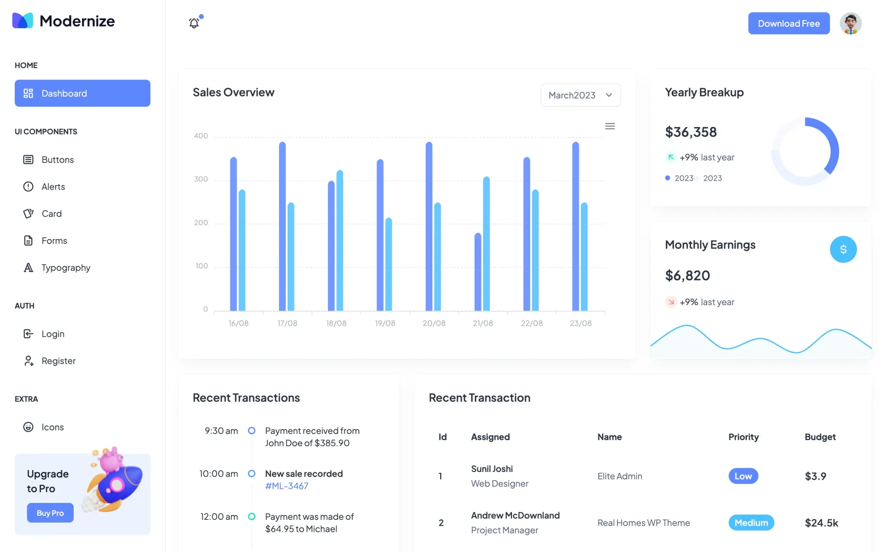Image resolution: width=884 pixels, height=552 pixels.
Task: Open the Card section icon
Action: (28, 213)
